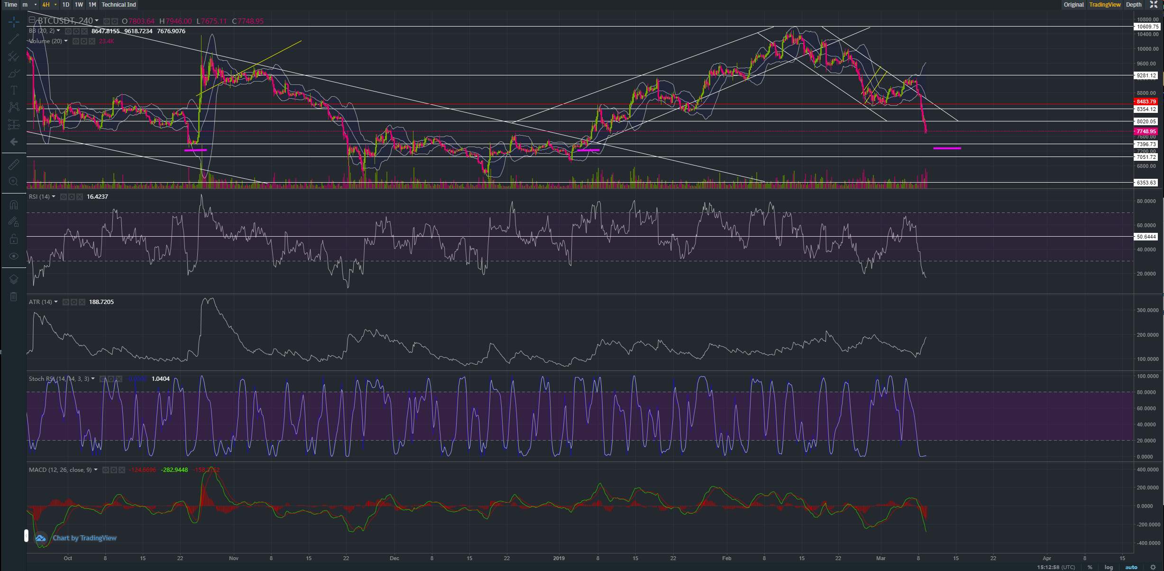Pick the ruler measure tool
This screenshot has width=1164, height=571.
click(x=14, y=165)
